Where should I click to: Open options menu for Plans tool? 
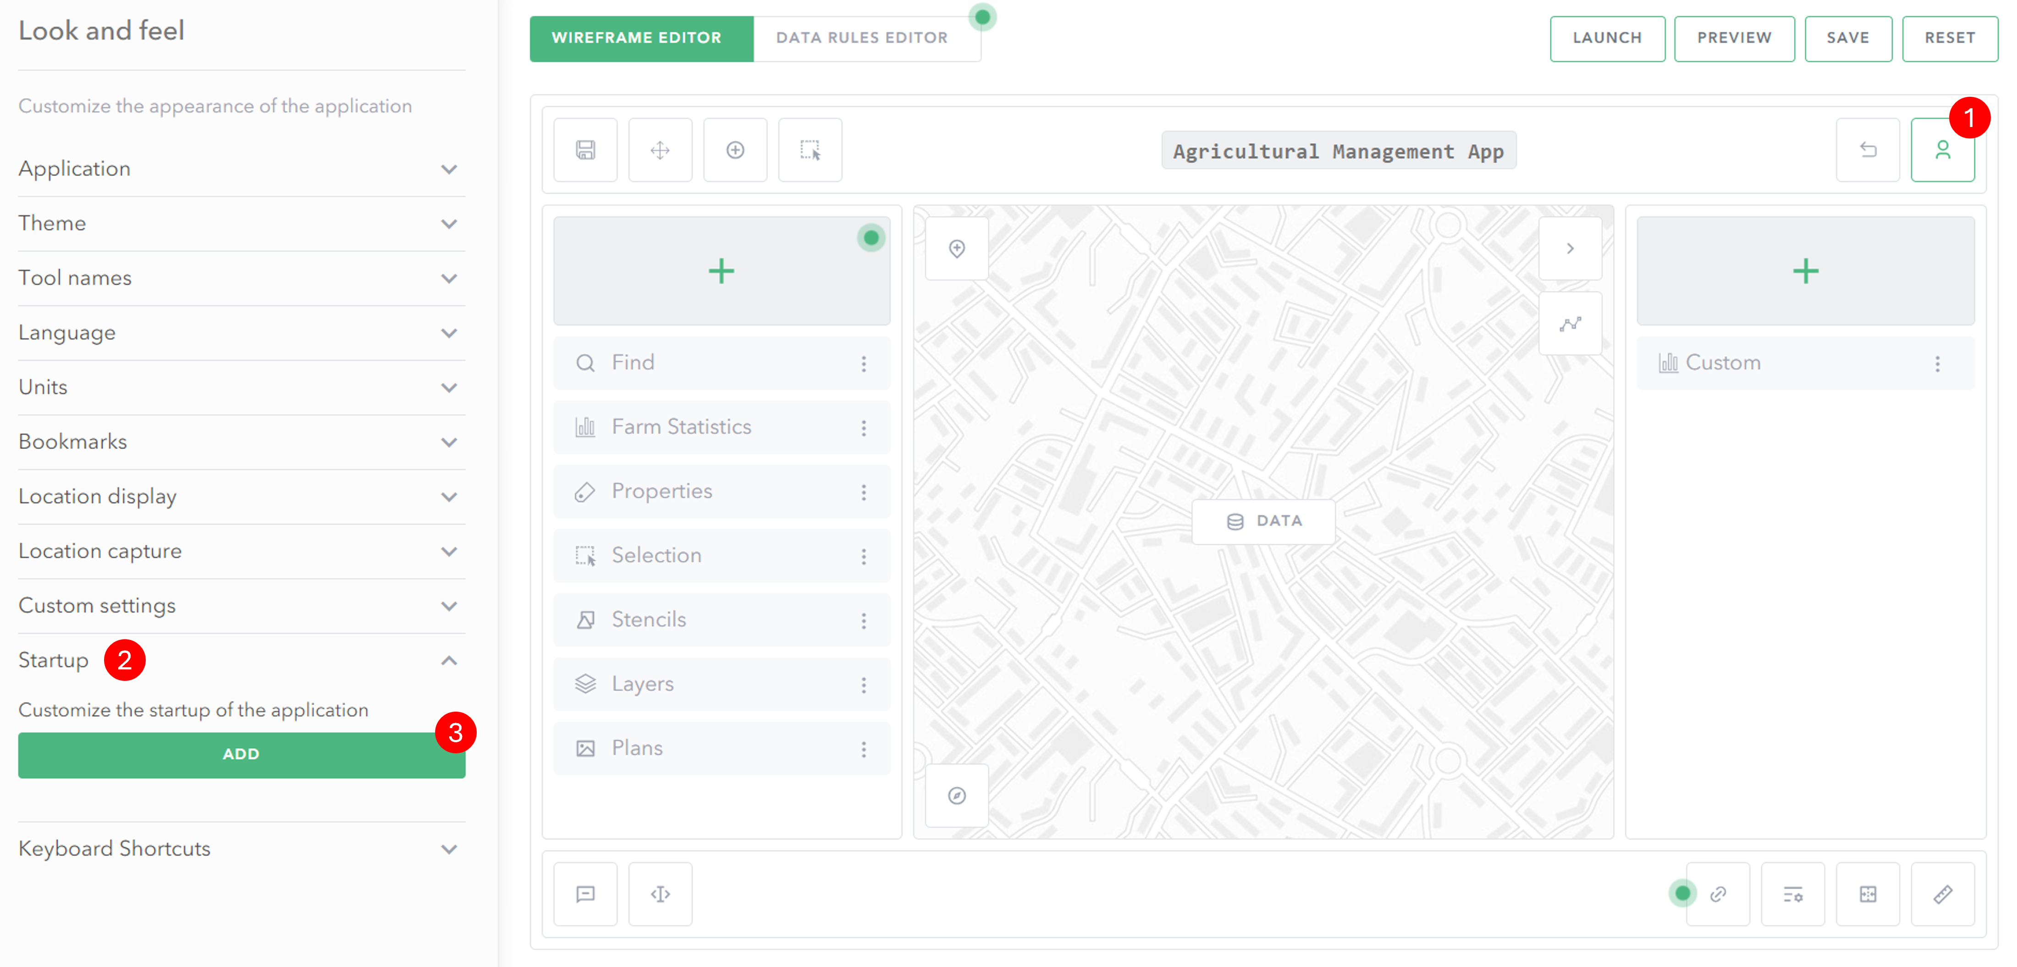864,749
